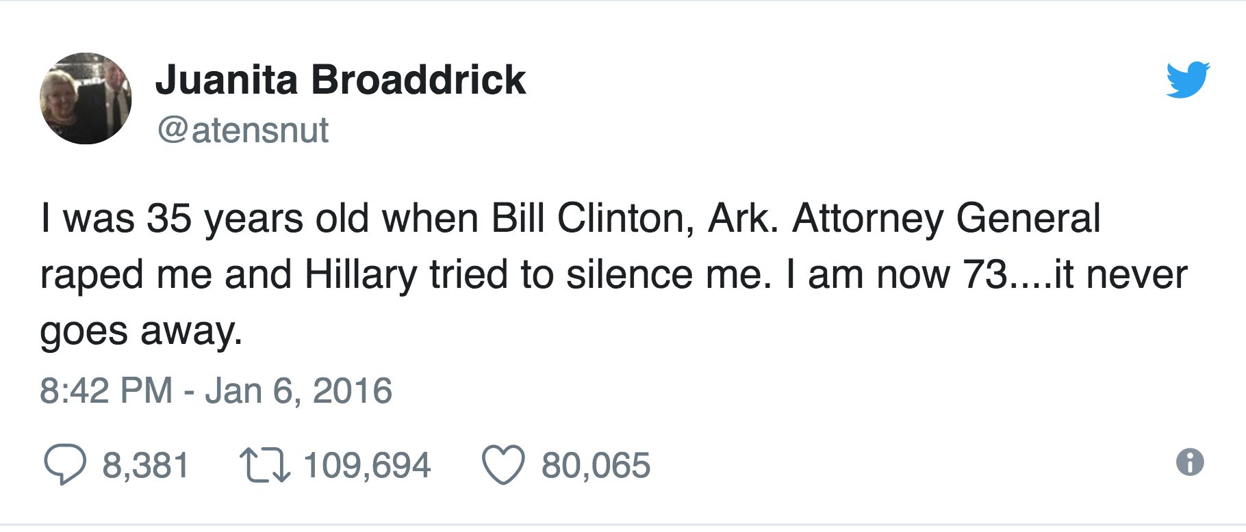
Task: Click the reply speech bubble icon
Action: (x=65, y=464)
